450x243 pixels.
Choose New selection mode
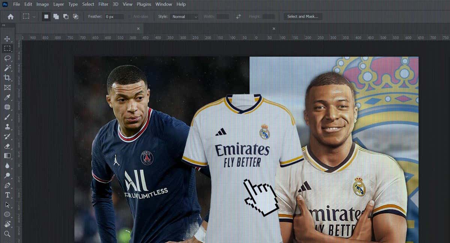tap(46, 16)
